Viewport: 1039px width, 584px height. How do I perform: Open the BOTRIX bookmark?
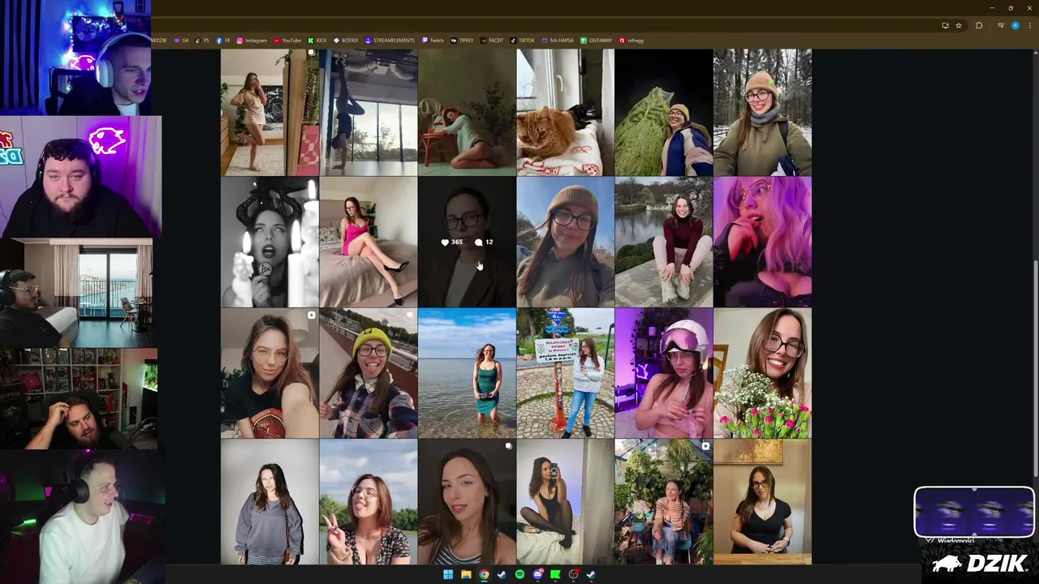click(x=346, y=40)
